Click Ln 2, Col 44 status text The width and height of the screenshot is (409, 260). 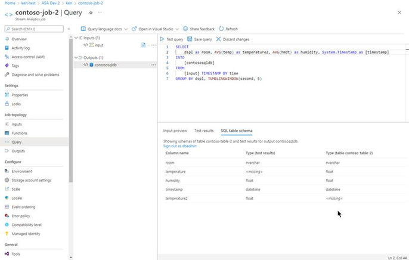coord(397,258)
